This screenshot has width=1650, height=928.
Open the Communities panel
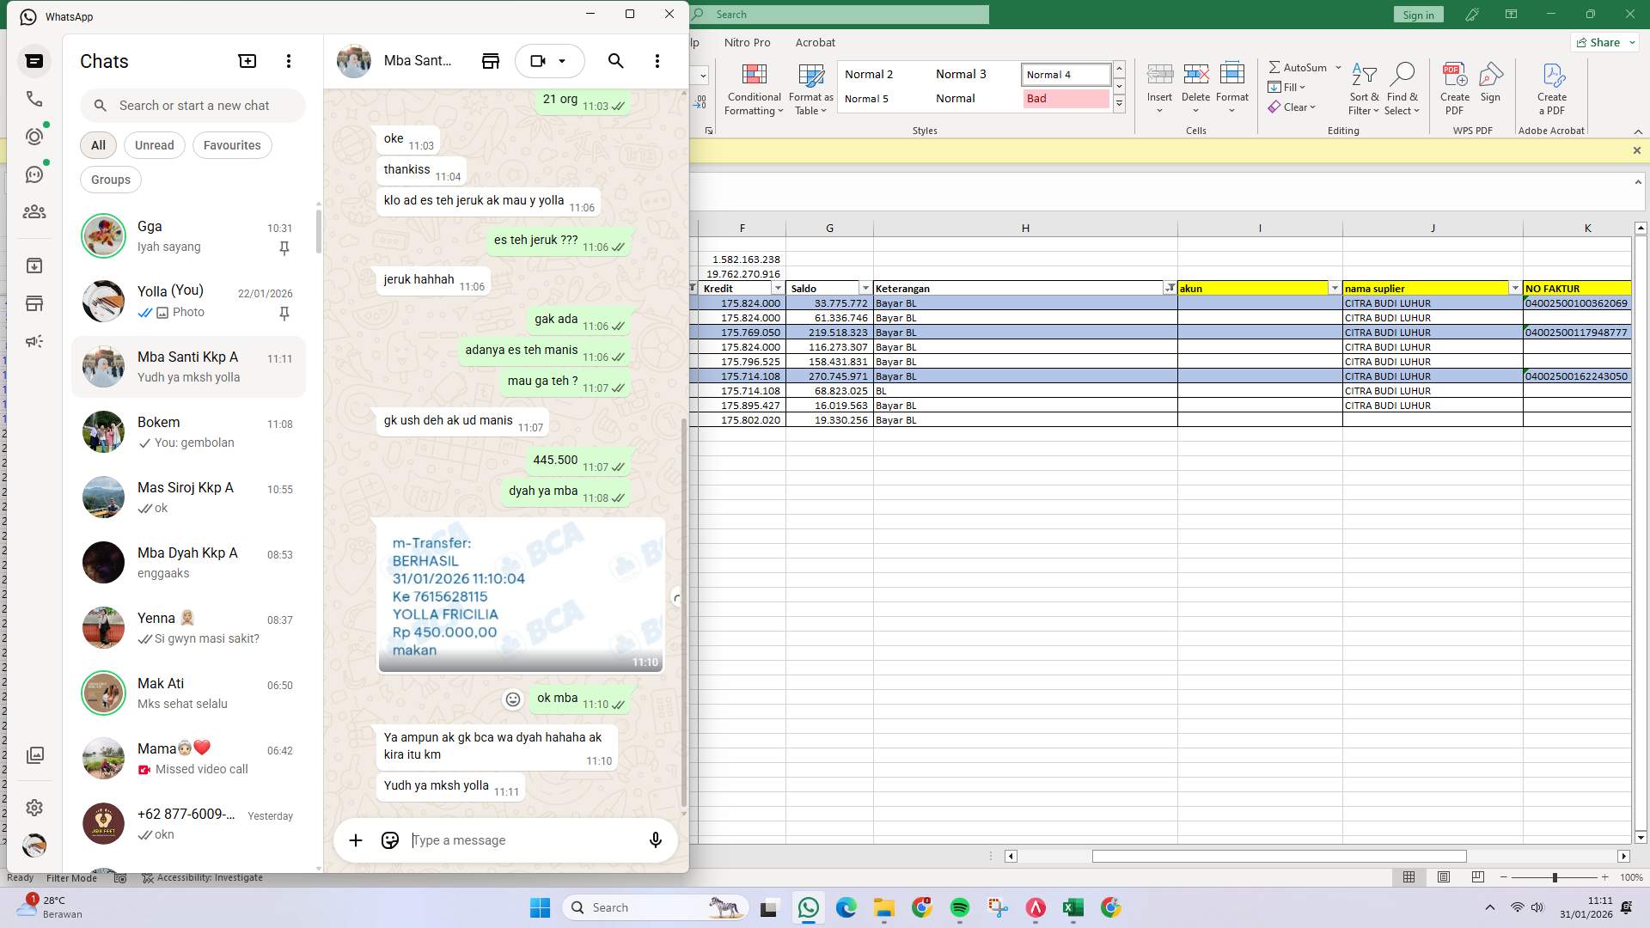tap(34, 211)
